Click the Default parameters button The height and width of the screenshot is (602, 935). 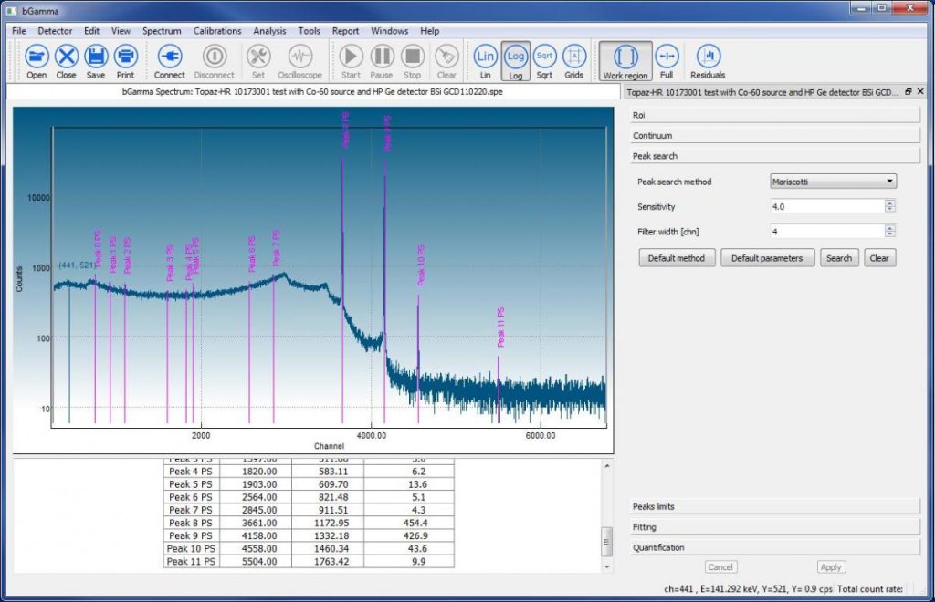point(767,258)
